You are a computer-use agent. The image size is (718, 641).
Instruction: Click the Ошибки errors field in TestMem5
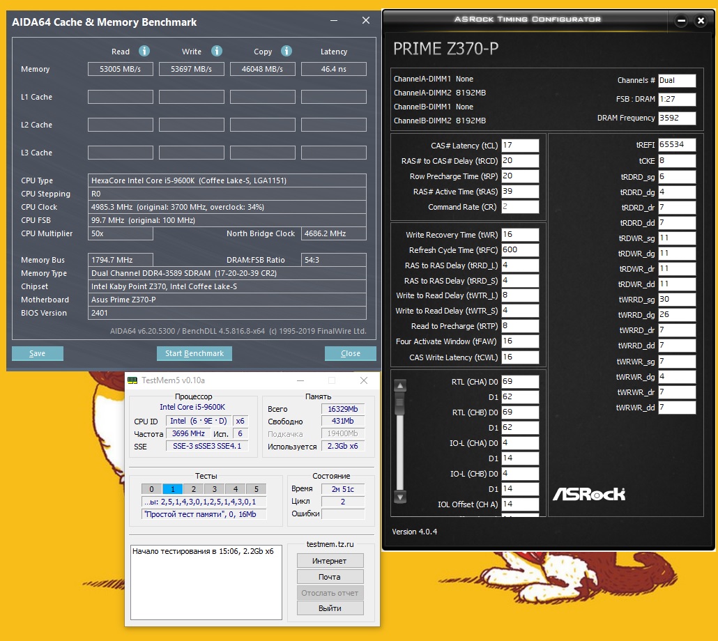(343, 513)
